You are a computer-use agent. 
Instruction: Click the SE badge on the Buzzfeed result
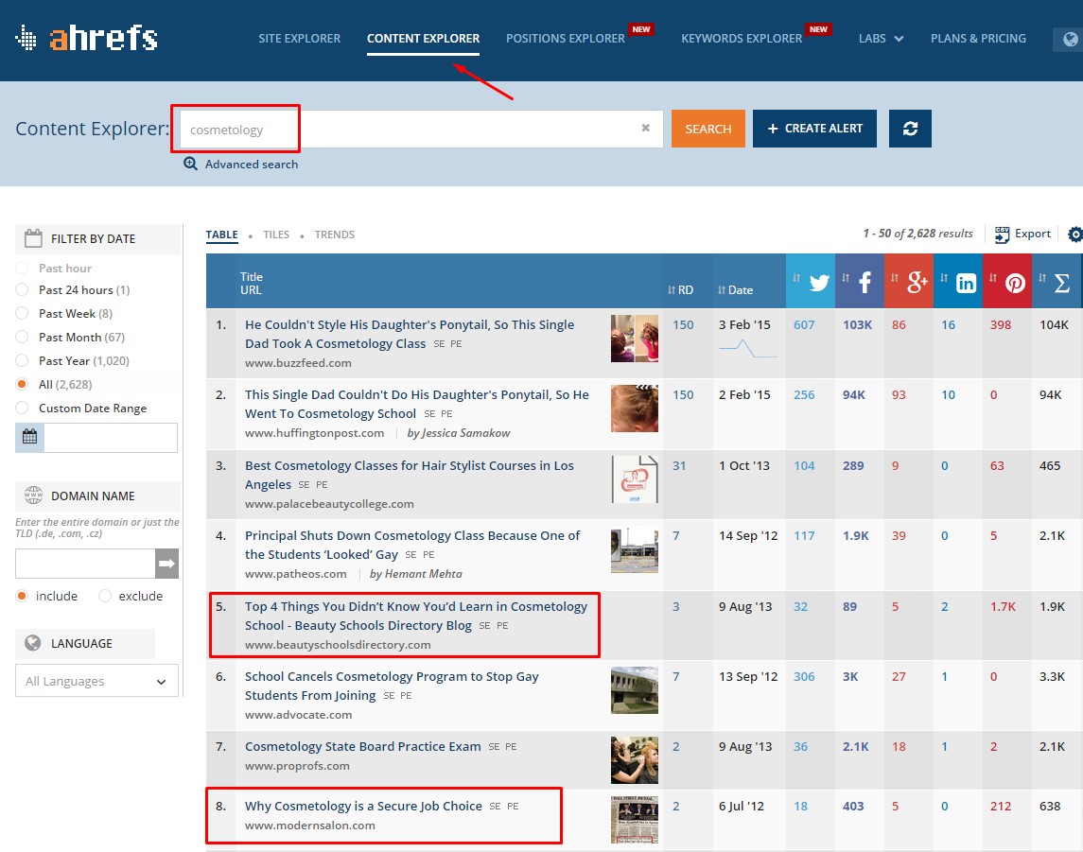pyautogui.click(x=439, y=344)
